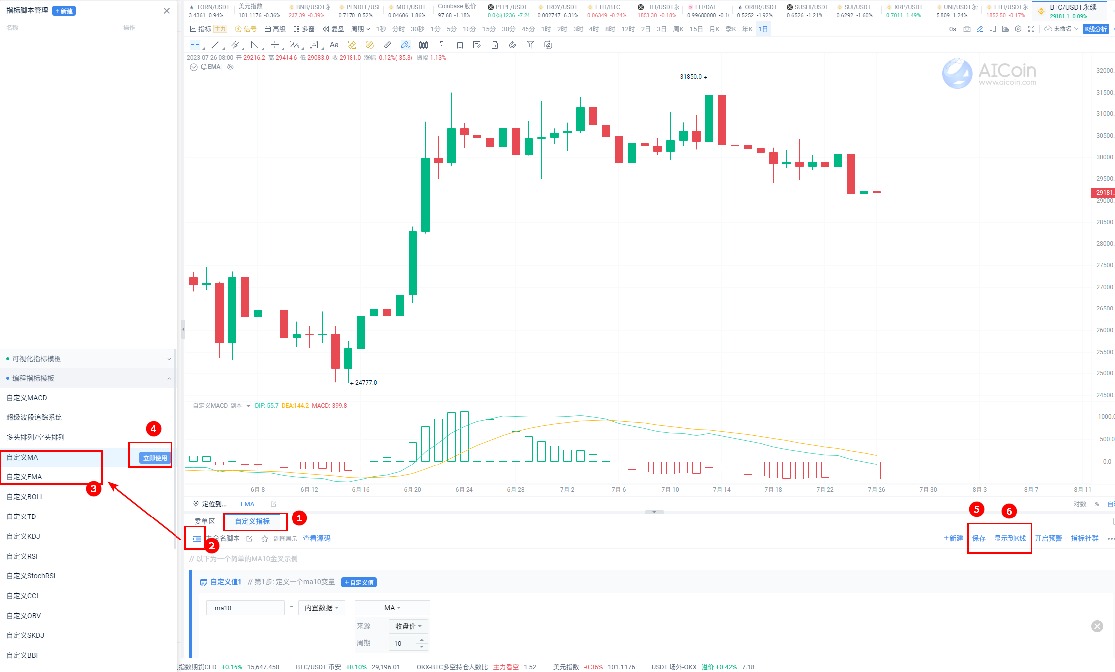Open the candlestick style icon
Screen dimensions: 1115x672
click(423, 45)
